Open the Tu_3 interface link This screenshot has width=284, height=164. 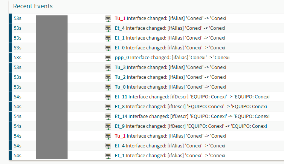(x=120, y=67)
